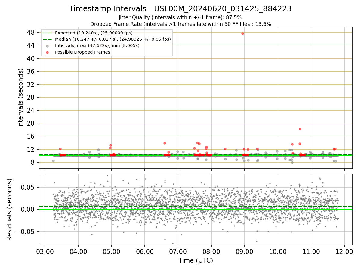The width and height of the screenshot is (361, 271).
Task: Click the '32' tick on the intervals axis
Action: [x=31, y=84]
